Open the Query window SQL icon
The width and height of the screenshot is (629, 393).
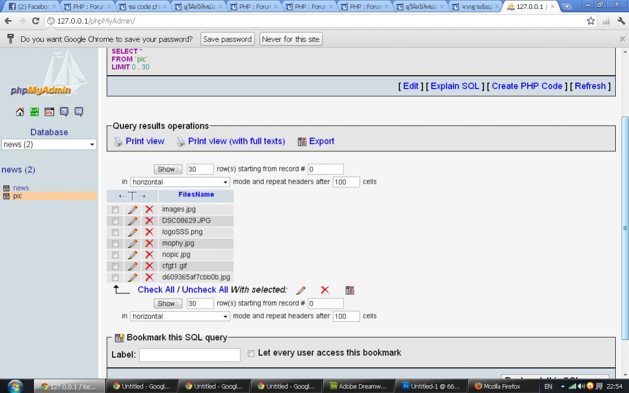pos(49,112)
